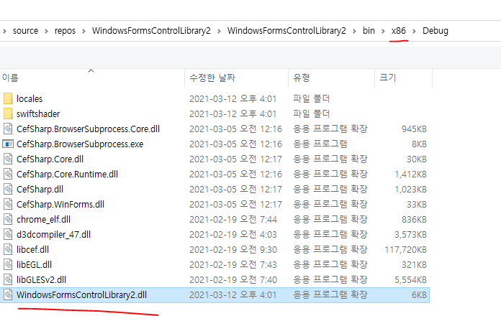
Task: Navigate to the source breadcrumb folder
Action: click(25, 31)
